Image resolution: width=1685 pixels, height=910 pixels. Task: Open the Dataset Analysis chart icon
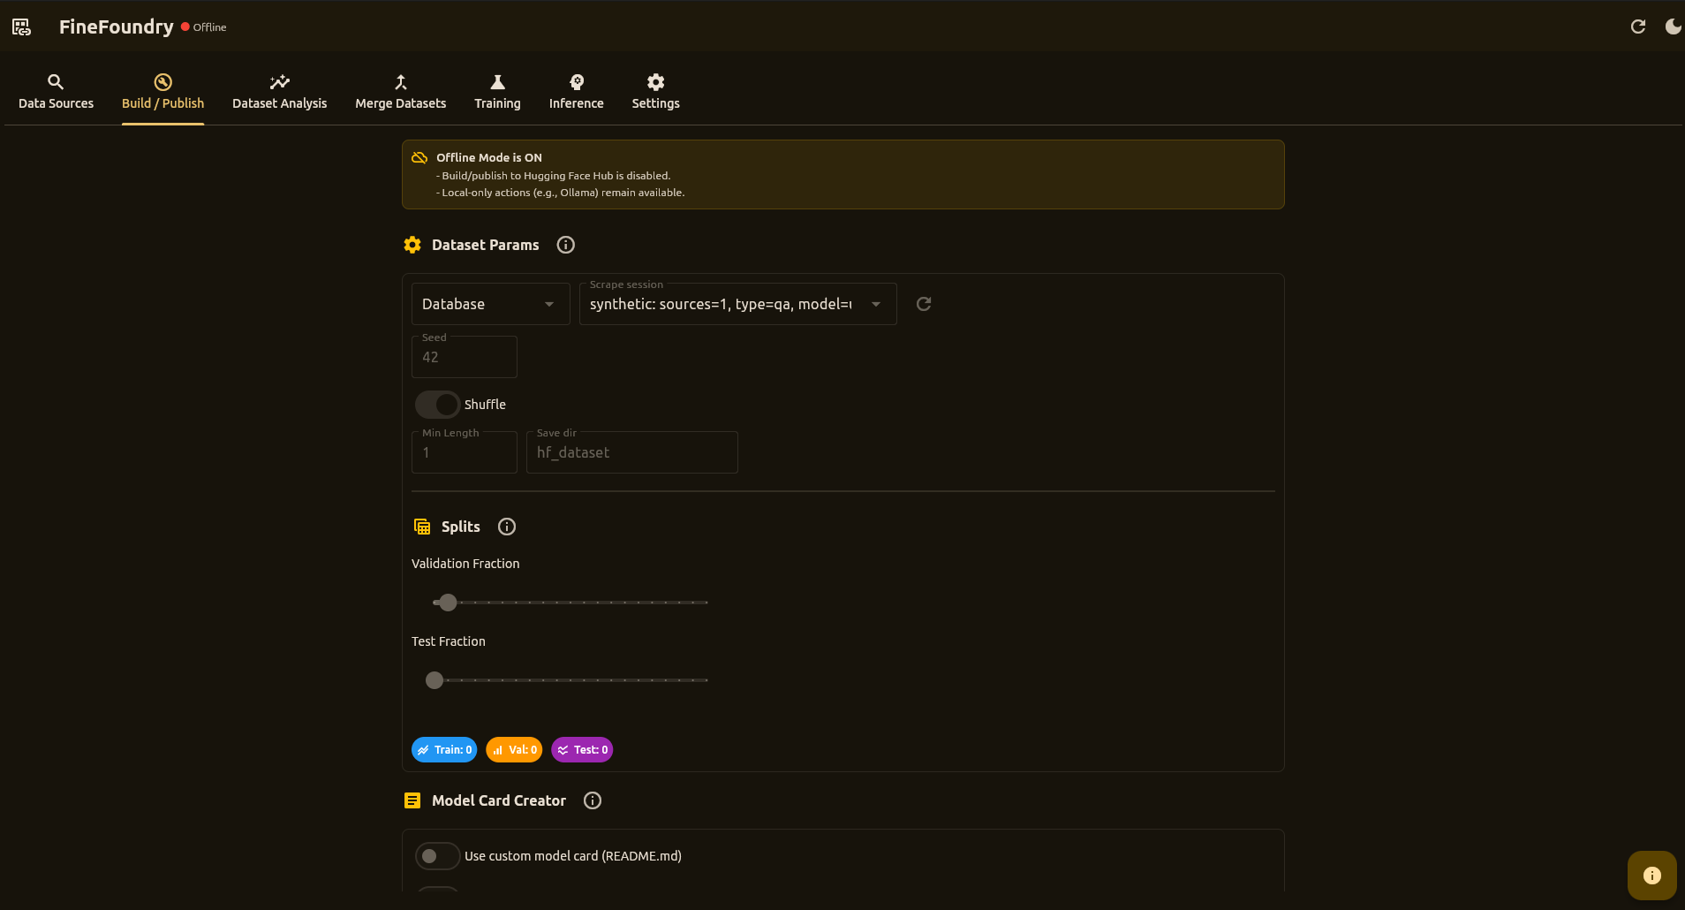click(279, 80)
